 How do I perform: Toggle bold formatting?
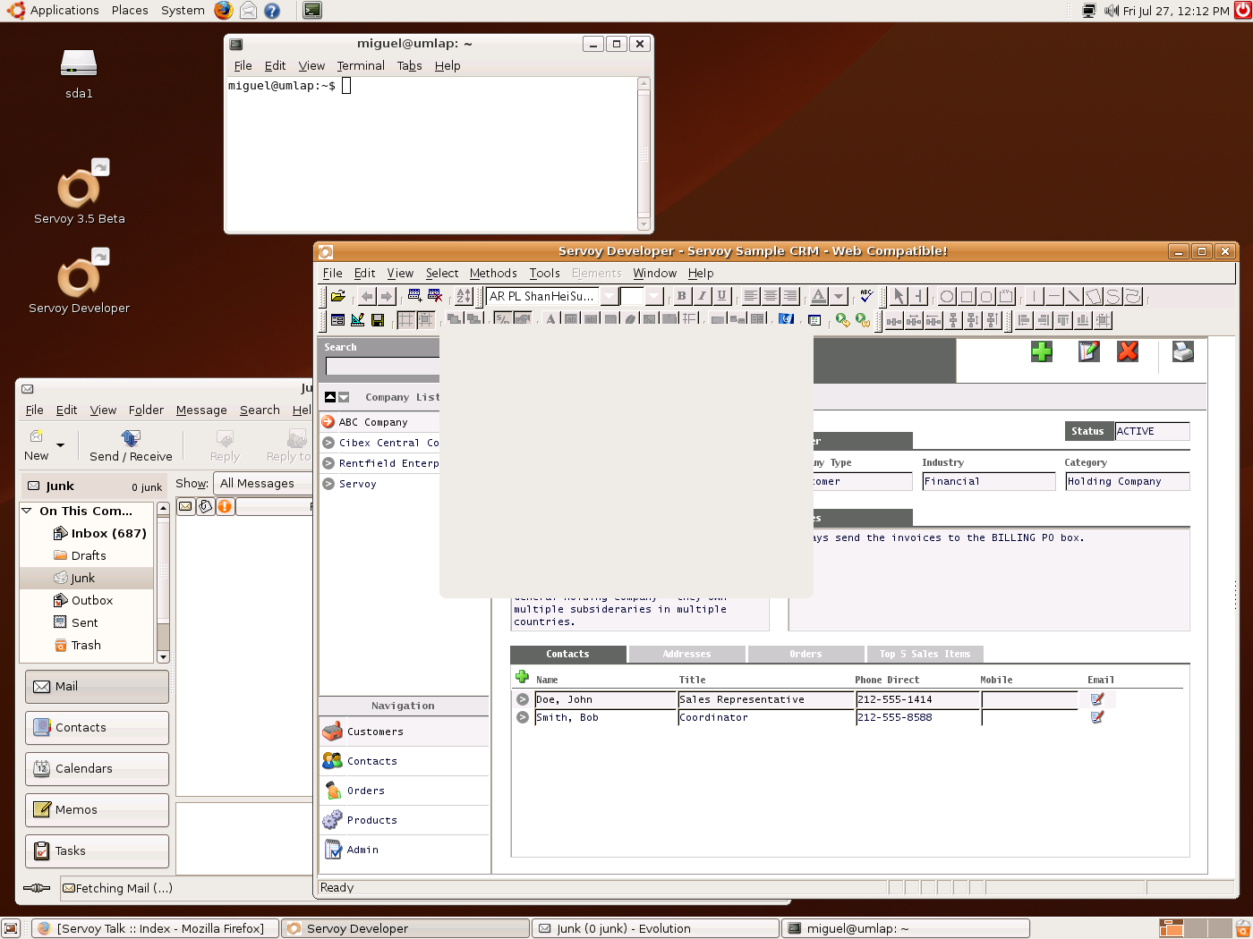click(681, 296)
